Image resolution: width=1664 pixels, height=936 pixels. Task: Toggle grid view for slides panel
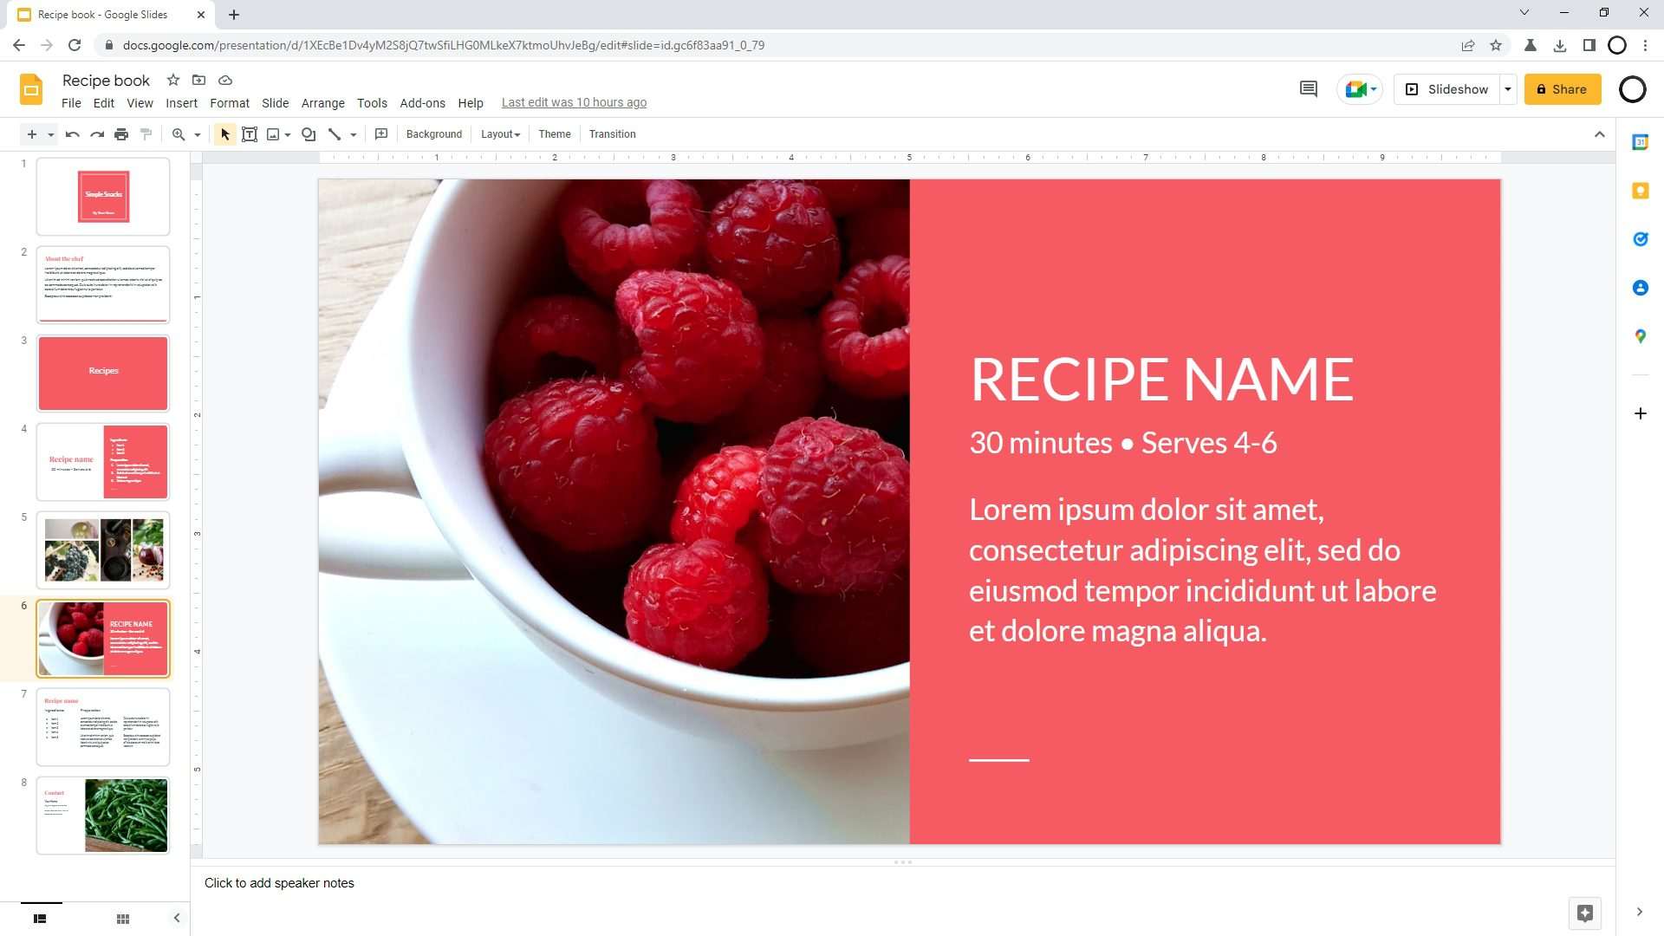(122, 918)
